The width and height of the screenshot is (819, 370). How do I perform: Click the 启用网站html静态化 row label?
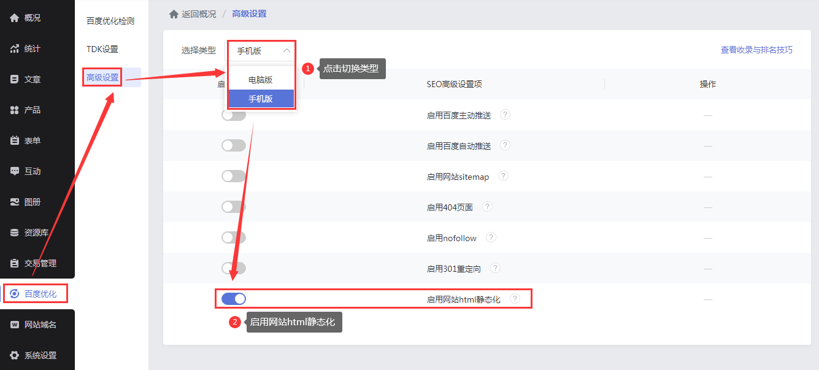[x=464, y=299]
